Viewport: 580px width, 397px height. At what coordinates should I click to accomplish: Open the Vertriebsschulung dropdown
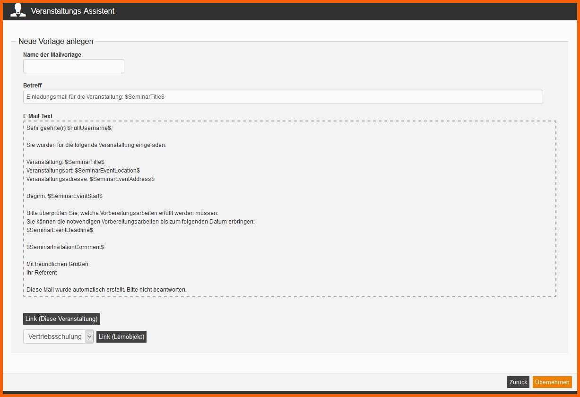point(58,337)
